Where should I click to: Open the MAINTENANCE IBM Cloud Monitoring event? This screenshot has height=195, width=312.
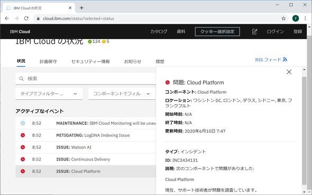coord(86,123)
